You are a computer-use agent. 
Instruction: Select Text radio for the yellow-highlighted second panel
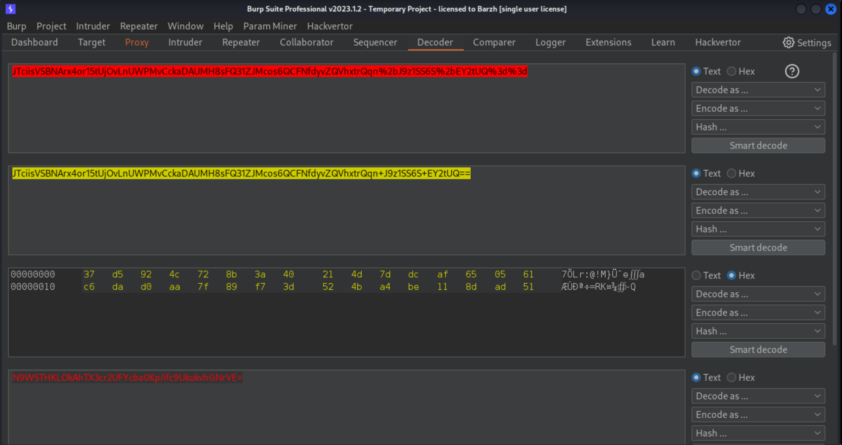pyautogui.click(x=696, y=173)
